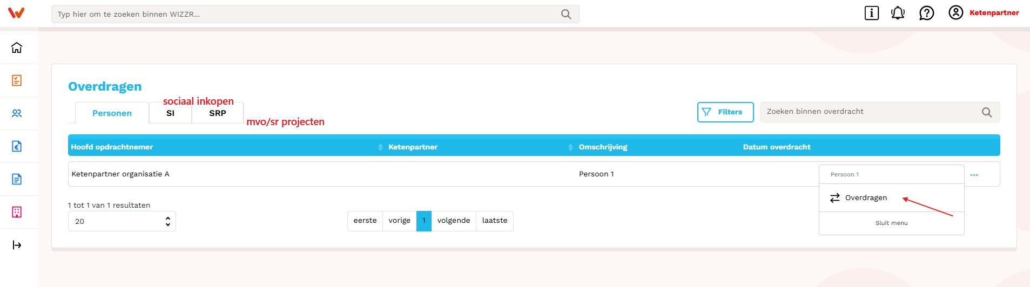Click Sluit menu to close the menu
The width and height of the screenshot is (1030, 287).
click(892, 223)
